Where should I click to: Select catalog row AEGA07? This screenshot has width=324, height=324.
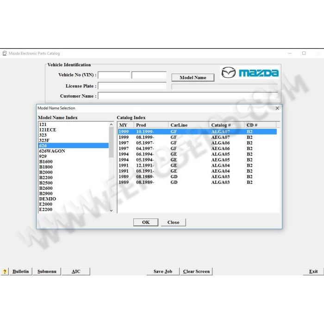pyautogui.click(x=197, y=137)
